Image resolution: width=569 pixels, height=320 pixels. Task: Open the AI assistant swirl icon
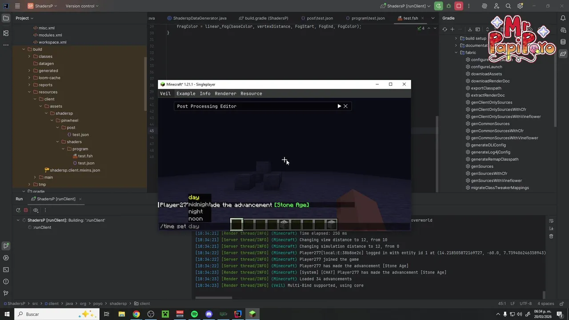(485, 6)
